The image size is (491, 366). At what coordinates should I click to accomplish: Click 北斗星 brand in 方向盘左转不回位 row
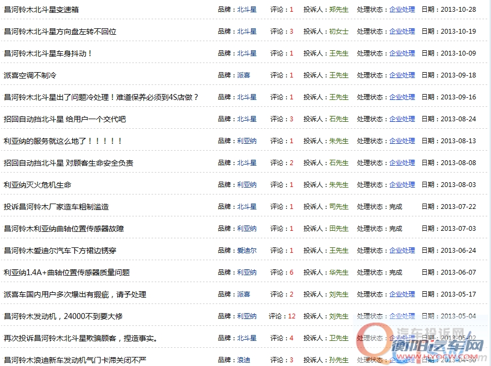pos(247,31)
